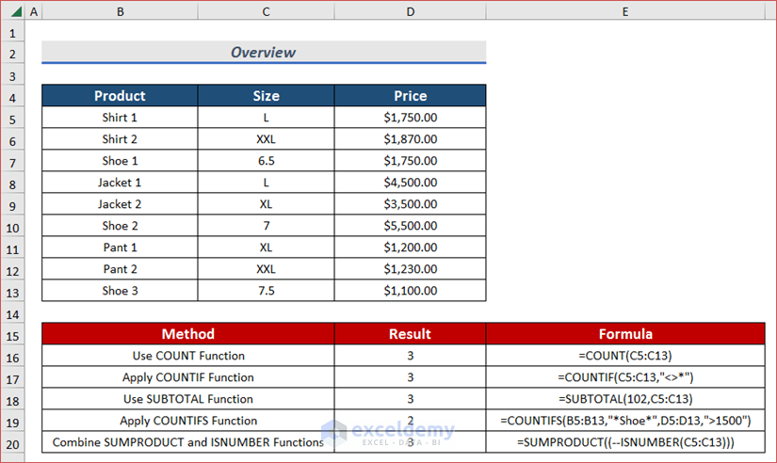Click result cell for SUBTOTAL Function
The image size is (777, 463).
(x=411, y=399)
